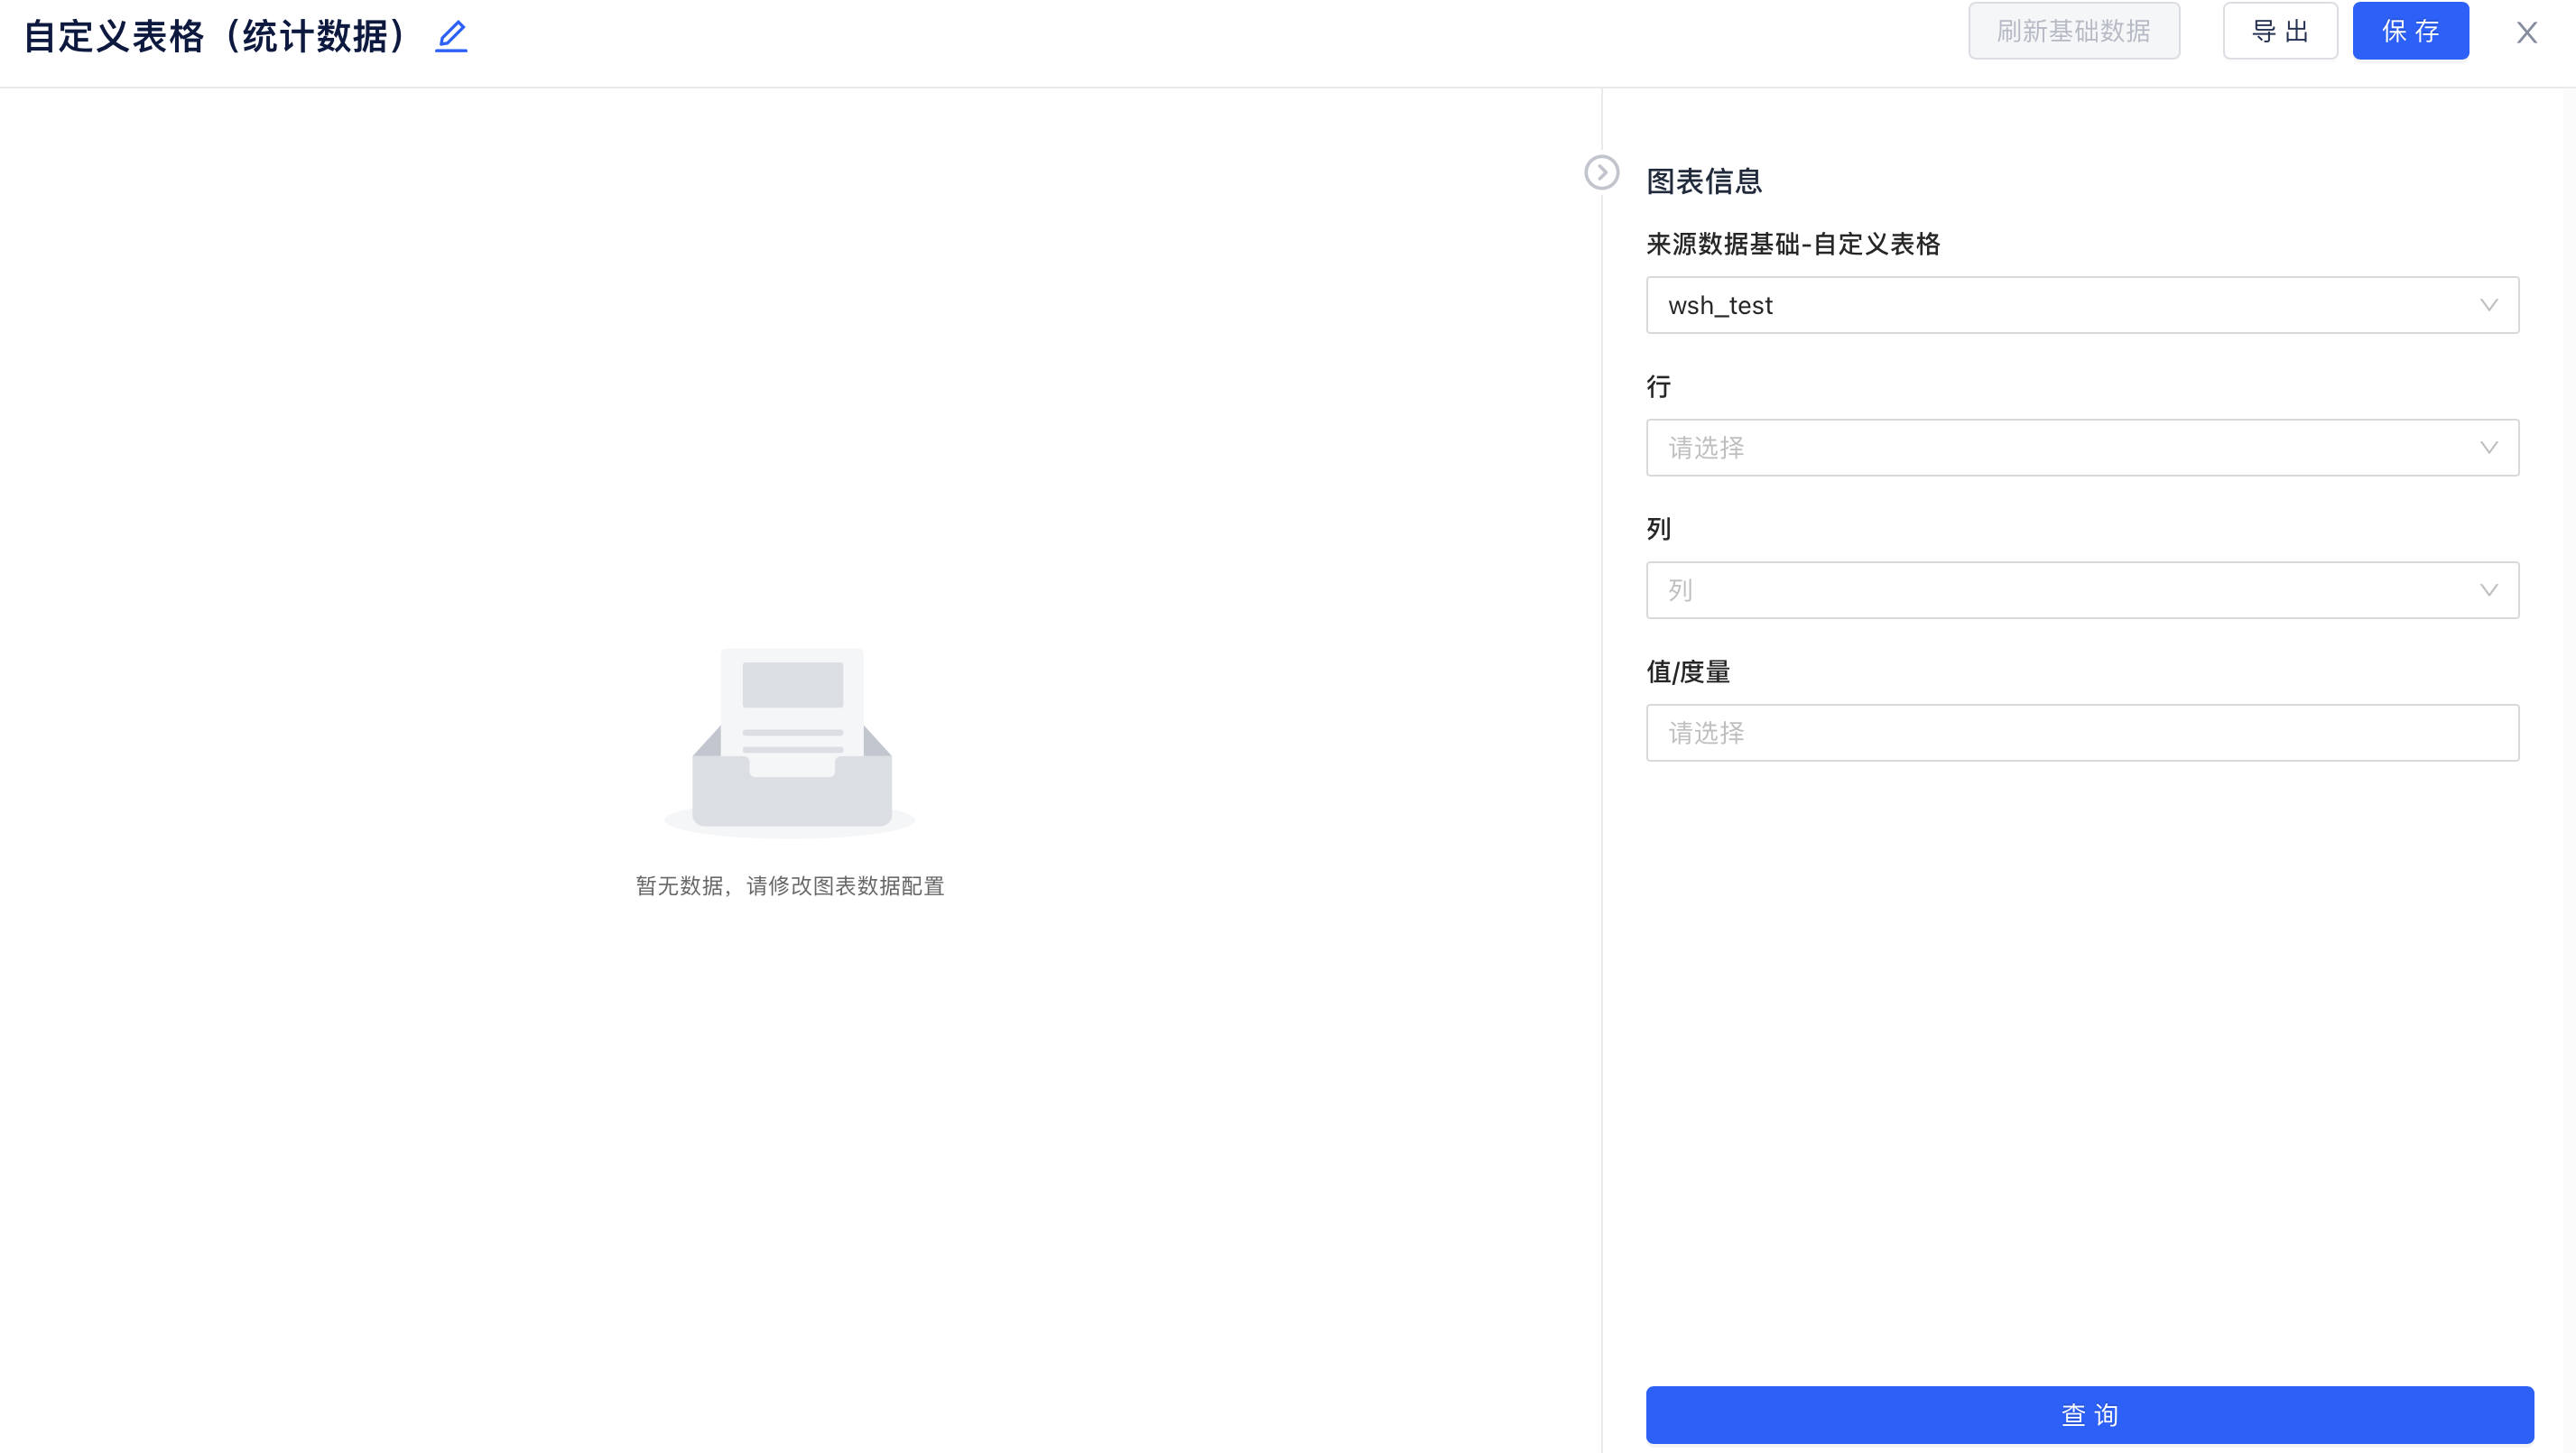Click the 暂无数据，请修改图表数据配置 message

click(790, 886)
